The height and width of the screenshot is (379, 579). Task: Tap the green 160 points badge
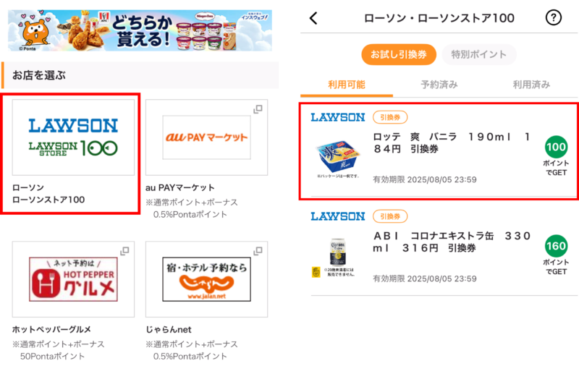pos(556,246)
